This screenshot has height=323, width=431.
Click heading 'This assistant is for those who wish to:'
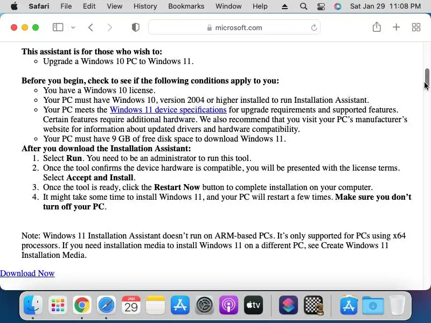click(x=92, y=52)
